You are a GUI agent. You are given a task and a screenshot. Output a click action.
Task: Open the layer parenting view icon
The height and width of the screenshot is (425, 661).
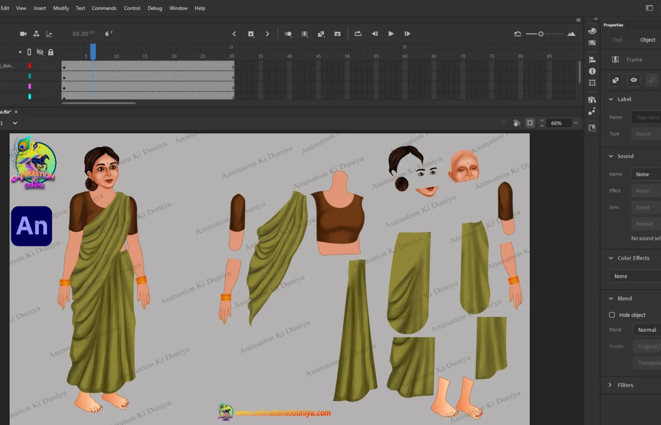(x=36, y=34)
